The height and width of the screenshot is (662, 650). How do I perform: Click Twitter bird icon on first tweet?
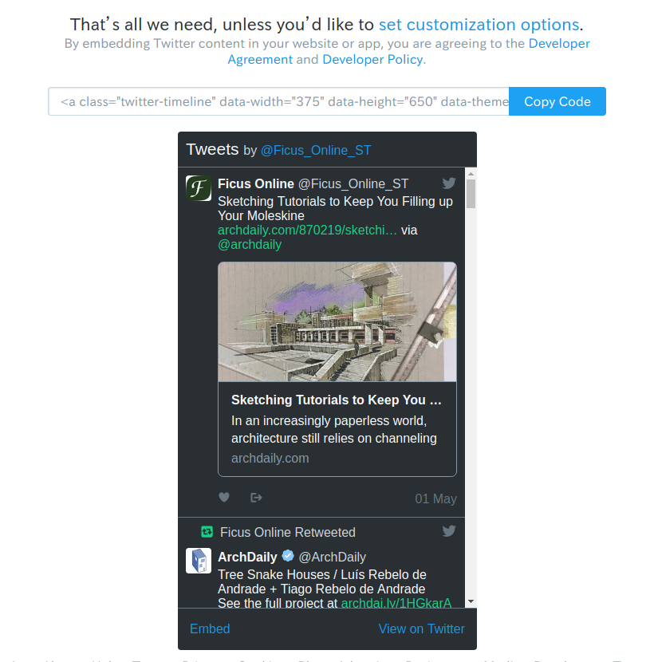coord(449,183)
